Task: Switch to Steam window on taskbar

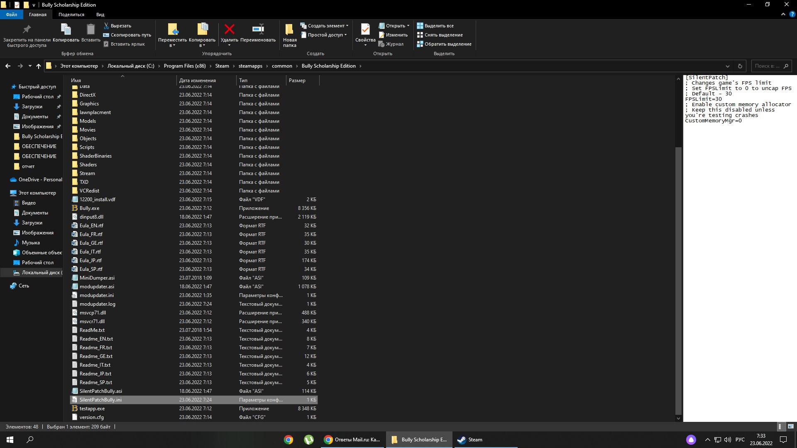Action: coord(485,440)
